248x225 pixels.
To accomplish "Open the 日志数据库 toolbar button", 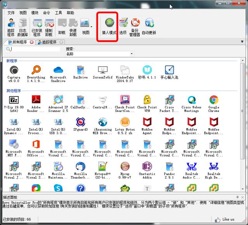I will pyautogui.click(x=22, y=27).
